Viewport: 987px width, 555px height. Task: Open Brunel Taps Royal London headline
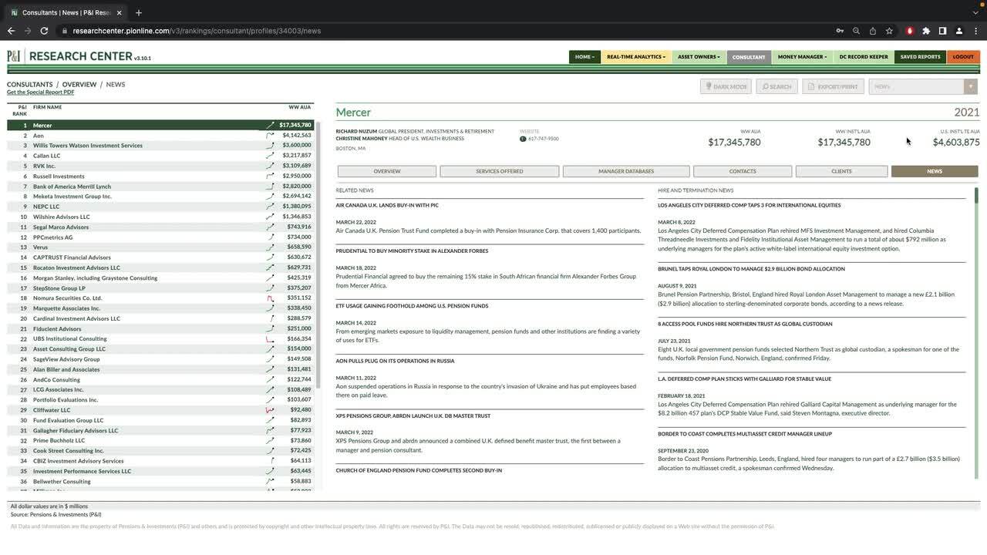click(751, 269)
